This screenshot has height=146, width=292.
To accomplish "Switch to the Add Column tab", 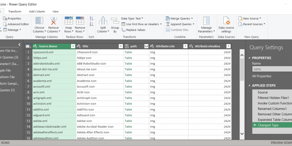I will click(37, 11).
